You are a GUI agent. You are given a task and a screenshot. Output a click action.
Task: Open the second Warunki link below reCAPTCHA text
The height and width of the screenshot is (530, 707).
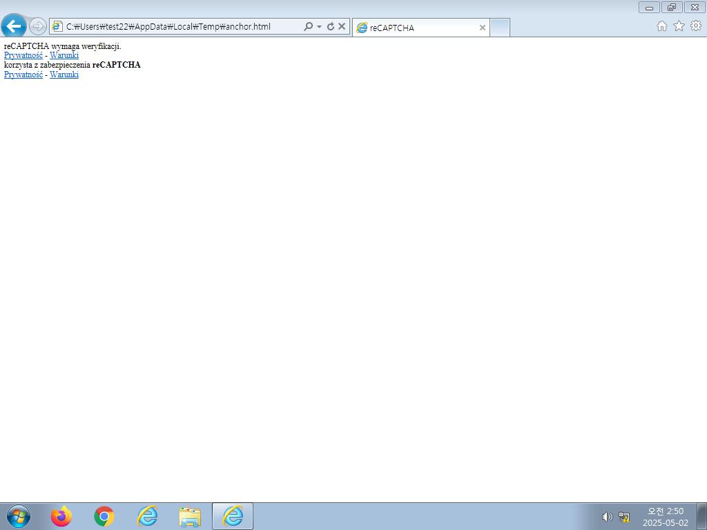coord(64,75)
